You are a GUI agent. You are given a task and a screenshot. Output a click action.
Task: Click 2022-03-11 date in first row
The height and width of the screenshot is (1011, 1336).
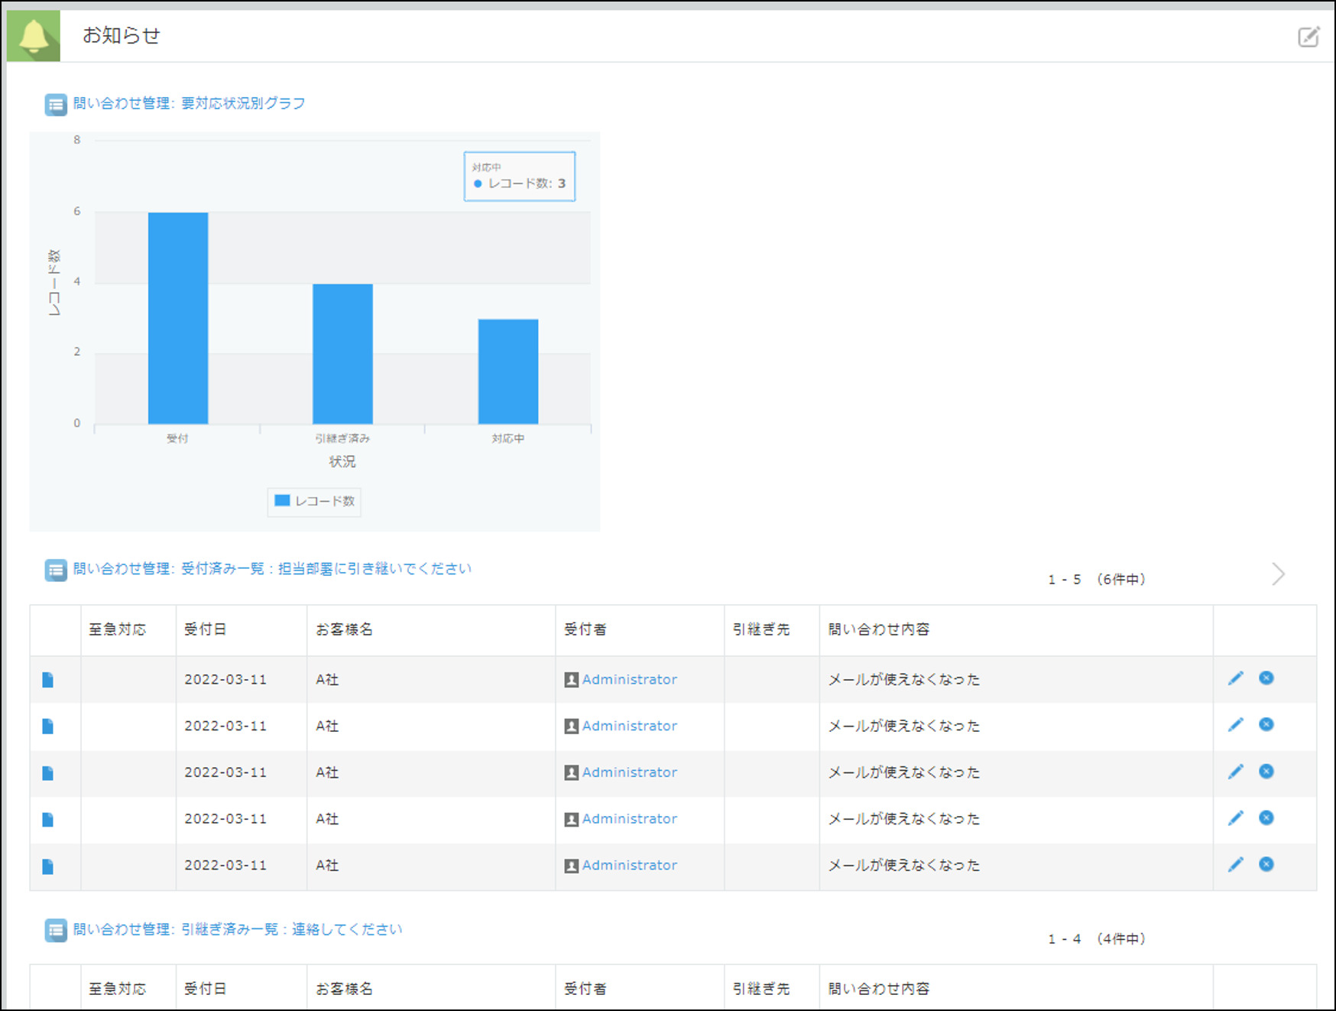click(225, 680)
